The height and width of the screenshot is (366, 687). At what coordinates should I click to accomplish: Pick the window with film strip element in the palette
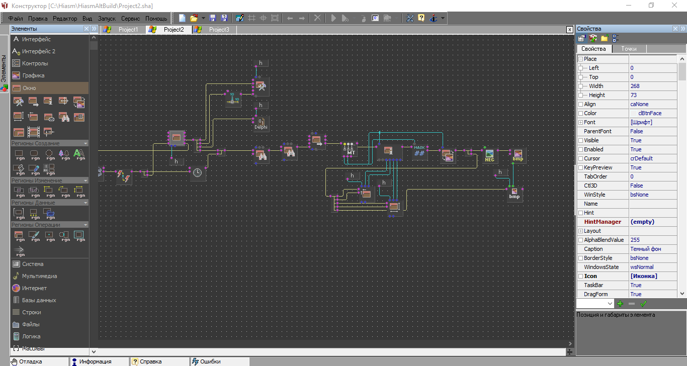[x=34, y=132]
